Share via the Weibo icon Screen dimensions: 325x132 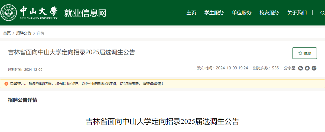(314, 68)
